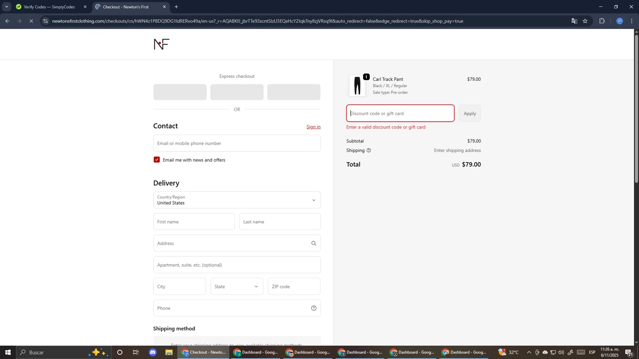Open File Explorer from taskbar

[x=169, y=353]
